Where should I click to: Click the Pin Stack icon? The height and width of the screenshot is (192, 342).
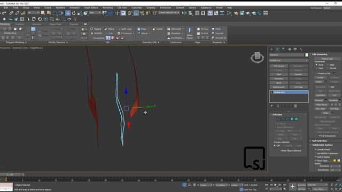click(271, 106)
